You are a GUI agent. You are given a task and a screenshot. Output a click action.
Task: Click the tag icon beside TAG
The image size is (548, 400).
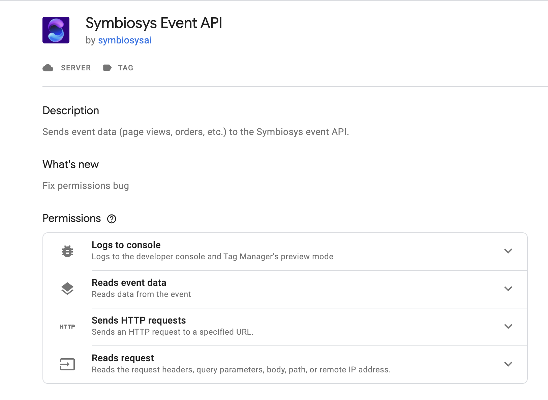[x=107, y=68]
